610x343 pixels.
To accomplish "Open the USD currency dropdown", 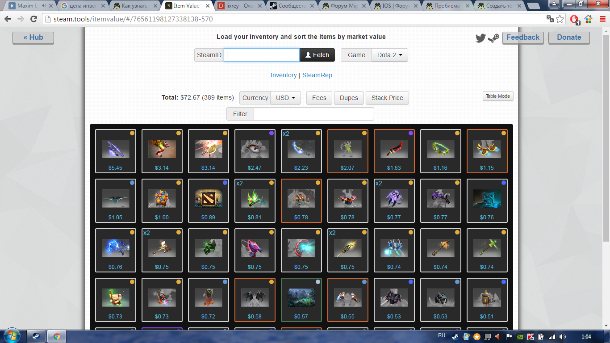I will 286,98.
